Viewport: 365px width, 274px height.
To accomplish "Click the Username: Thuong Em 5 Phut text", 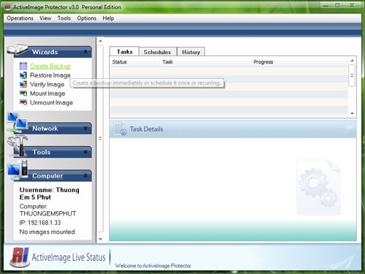I will tap(50, 194).
